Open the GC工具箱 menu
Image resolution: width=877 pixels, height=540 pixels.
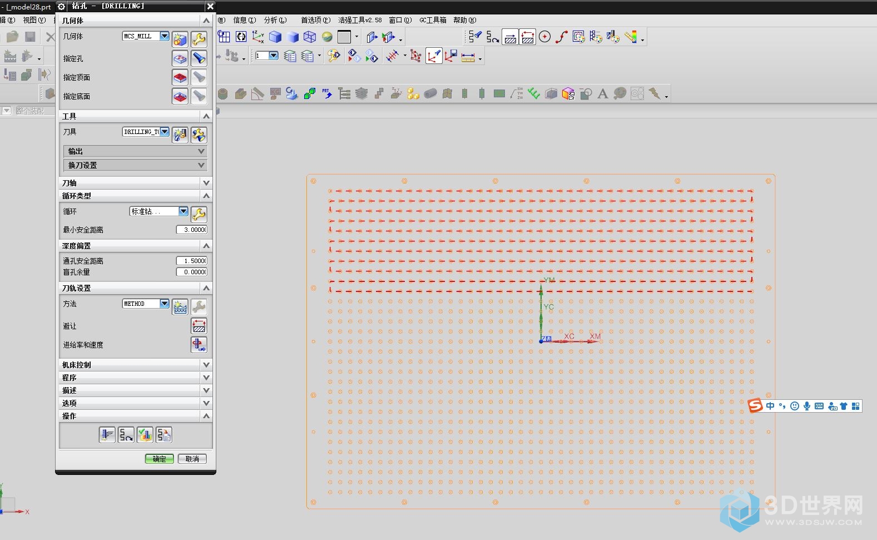[x=433, y=20]
